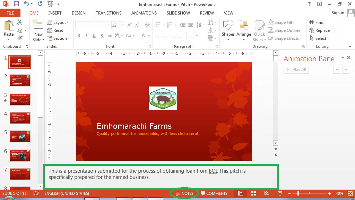The width and height of the screenshot is (355, 200).
Task: Toggle Strikethrough formatting
Action: pos(110,36)
